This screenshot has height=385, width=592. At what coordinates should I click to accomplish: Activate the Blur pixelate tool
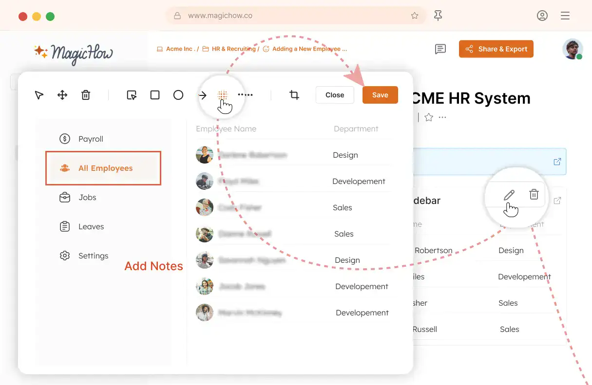coord(222,95)
